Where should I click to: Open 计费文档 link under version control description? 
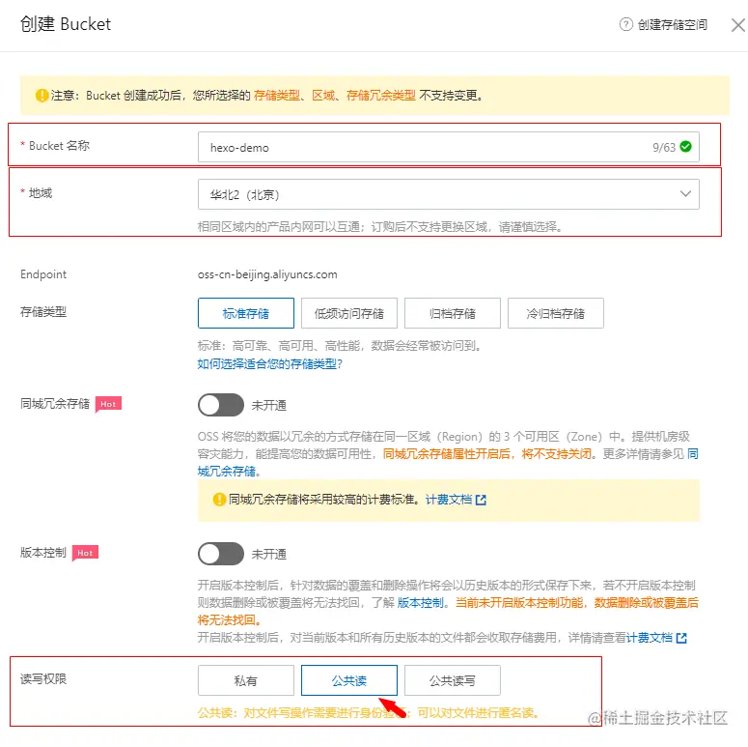coord(649,638)
